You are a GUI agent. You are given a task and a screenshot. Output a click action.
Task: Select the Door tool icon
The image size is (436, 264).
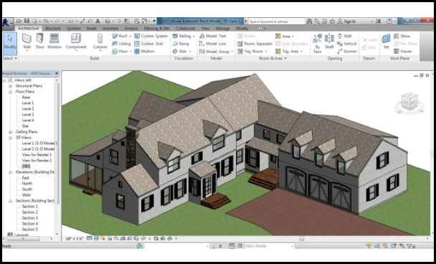[x=40, y=42]
